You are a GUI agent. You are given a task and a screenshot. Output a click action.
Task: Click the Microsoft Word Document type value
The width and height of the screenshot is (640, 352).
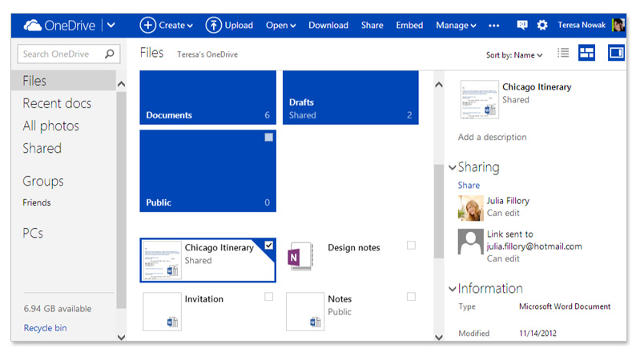click(565, 306)
